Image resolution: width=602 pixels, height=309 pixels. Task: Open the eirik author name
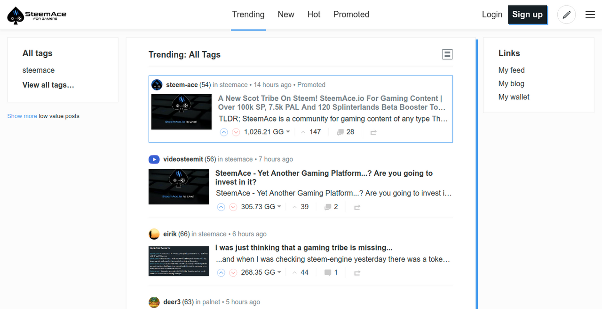tap(170, 234)
